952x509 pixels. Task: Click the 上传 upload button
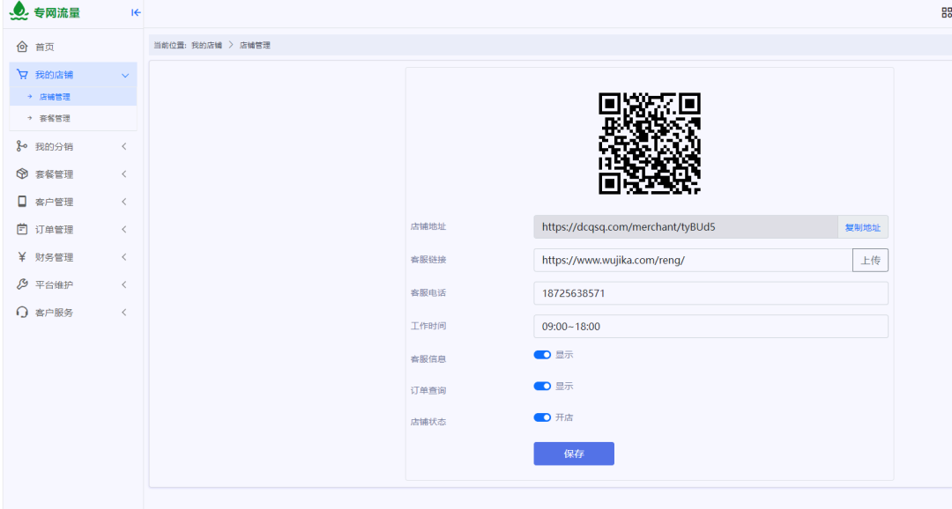click(x=870, y=261)
